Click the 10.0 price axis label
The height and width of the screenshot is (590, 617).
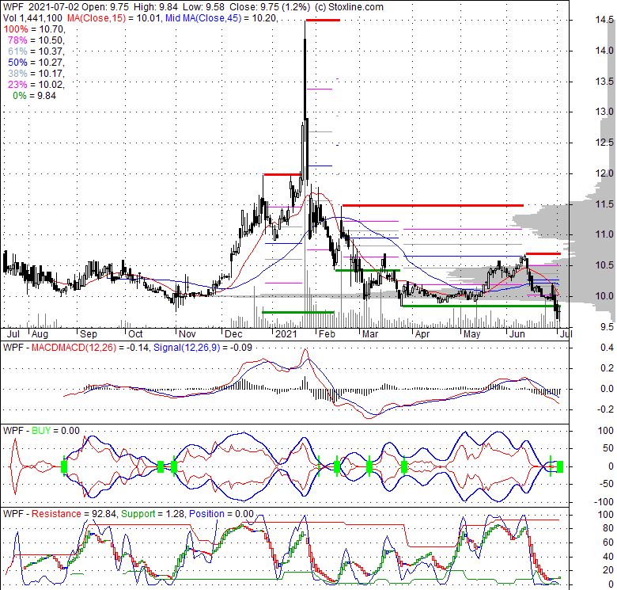(x=604, y=296)
